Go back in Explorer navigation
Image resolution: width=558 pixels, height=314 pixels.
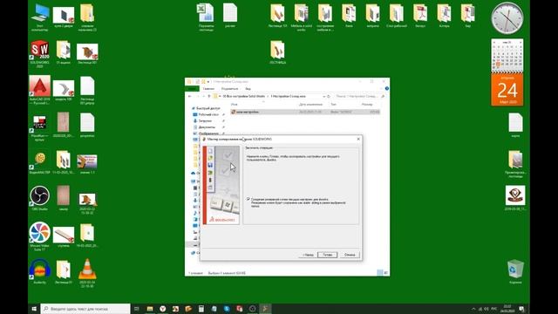pos(190,96)
